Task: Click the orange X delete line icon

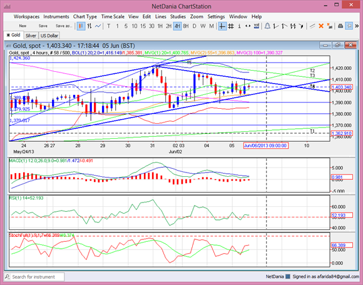Action: coord(321,26)
